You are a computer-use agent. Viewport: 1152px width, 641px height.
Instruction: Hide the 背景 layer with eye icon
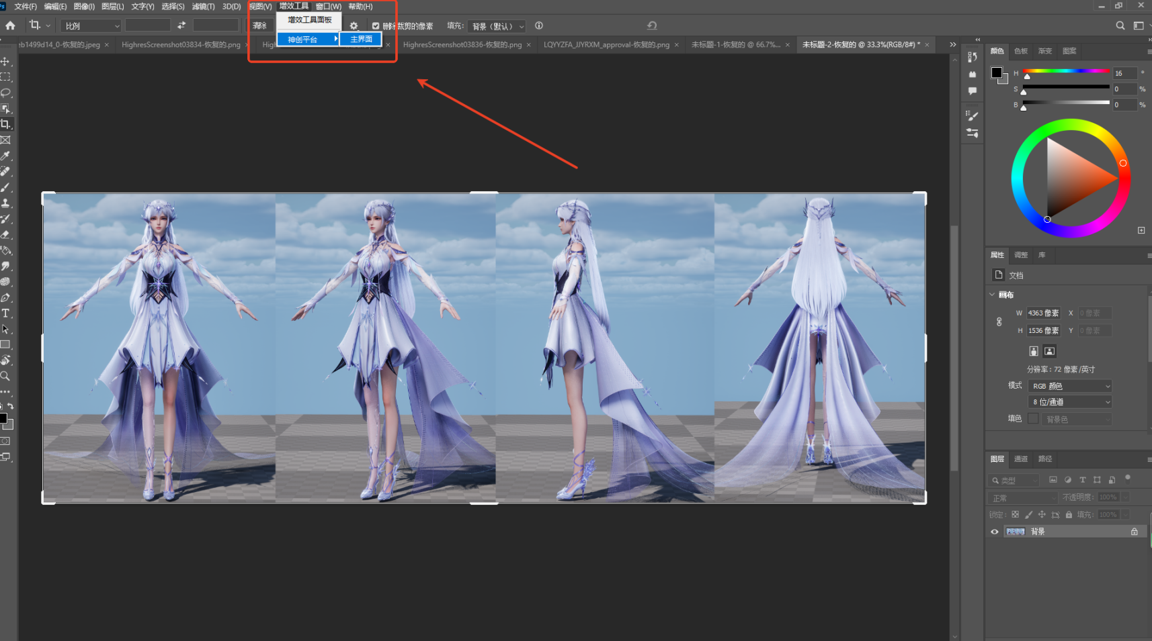[x=995, y=532]
